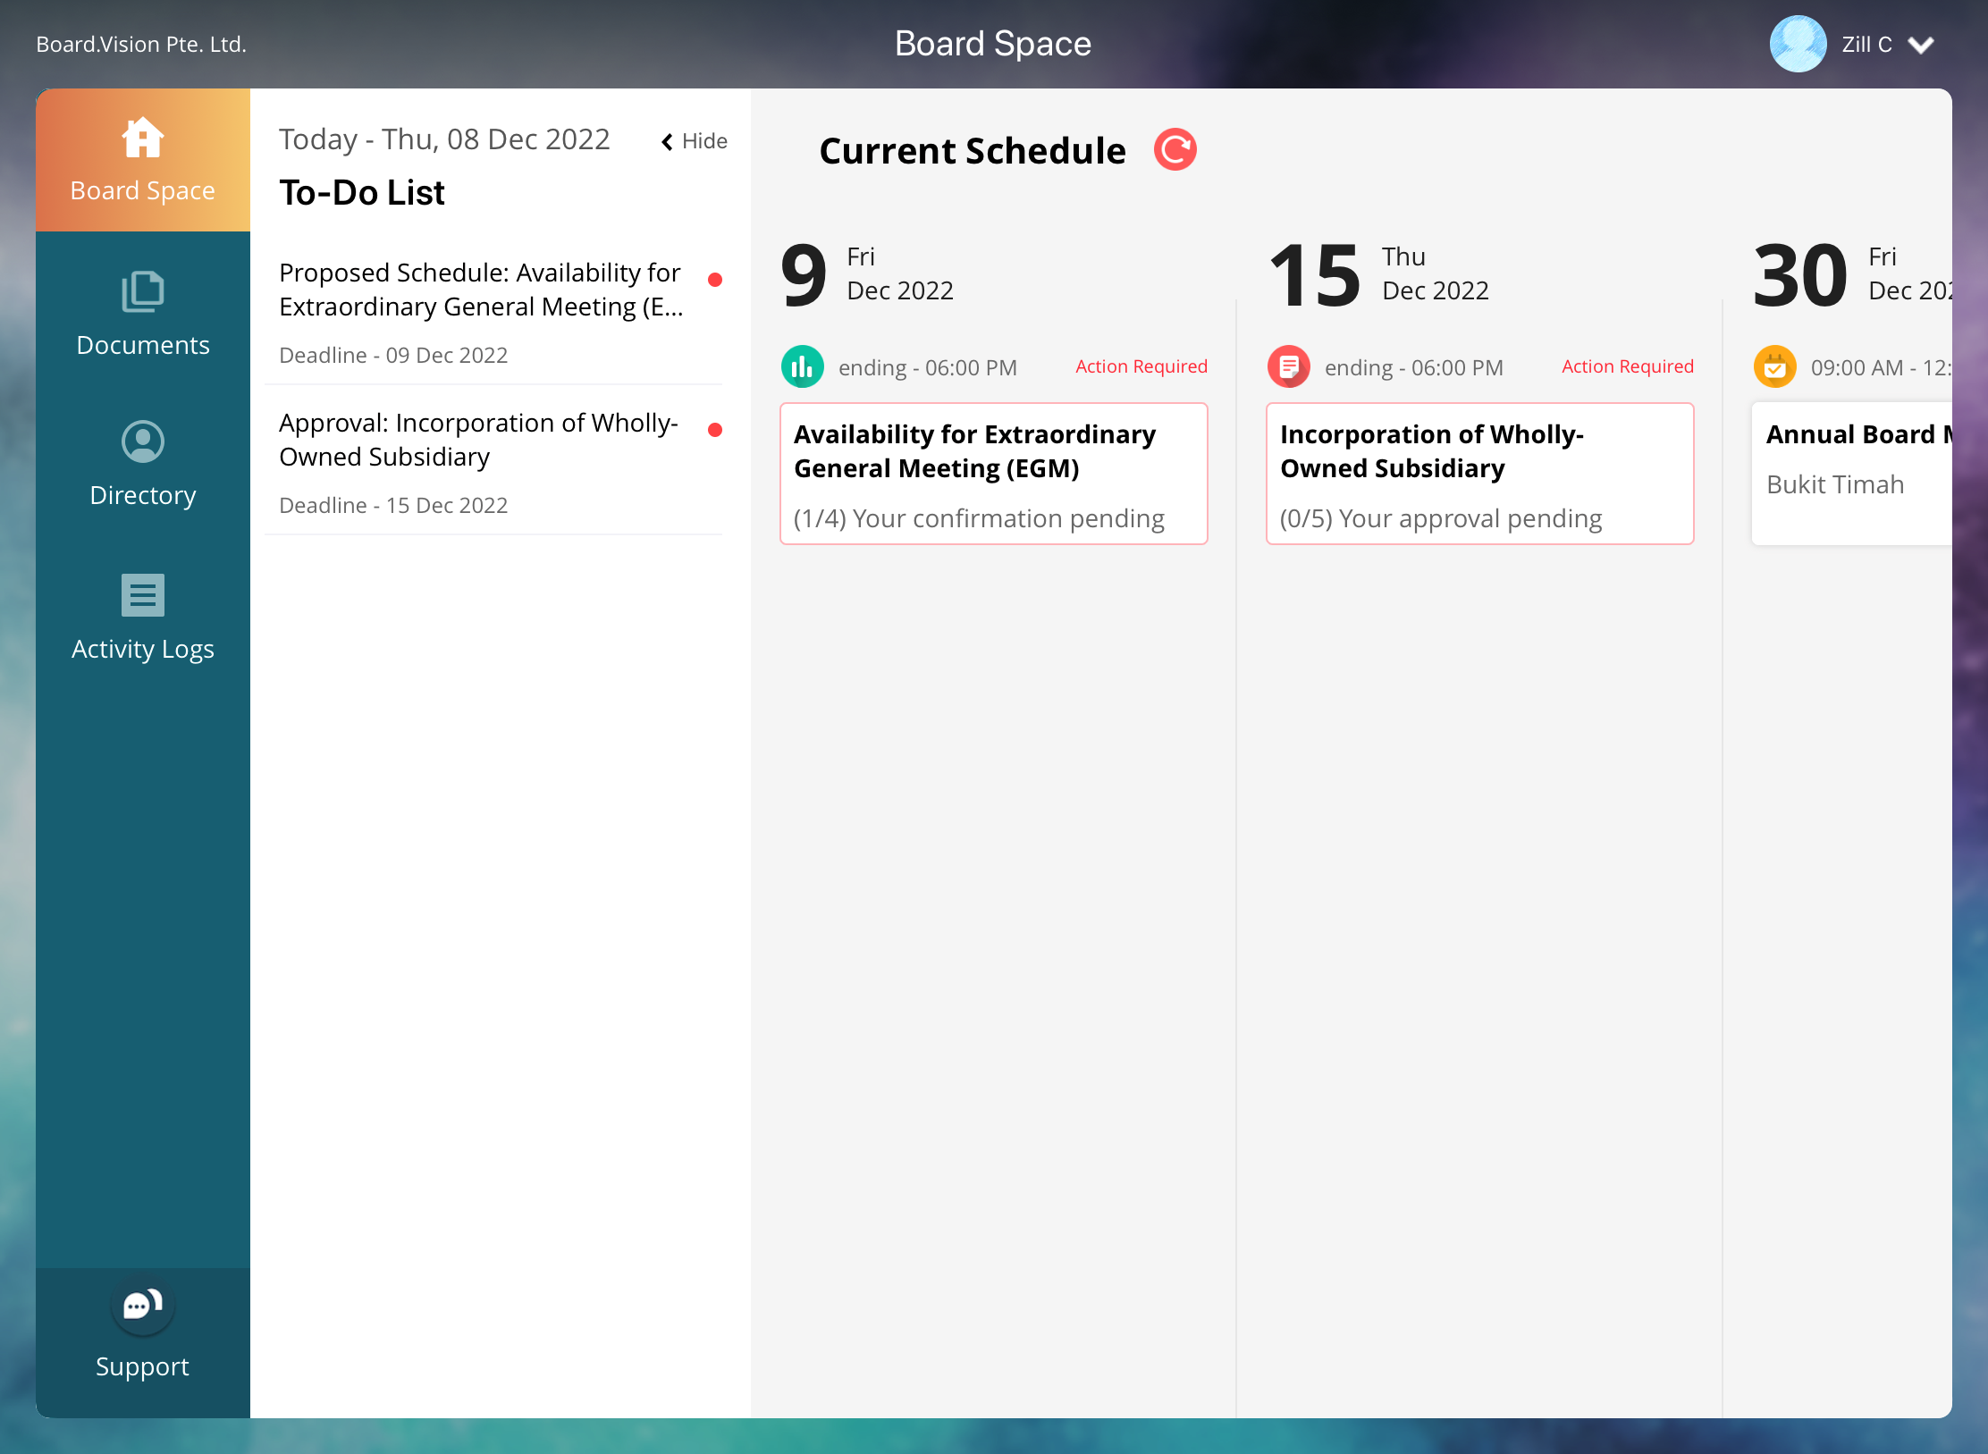Click the red document icon for Dec 15
This screenshot has height=1454, width=1988.
point(1288,366)
